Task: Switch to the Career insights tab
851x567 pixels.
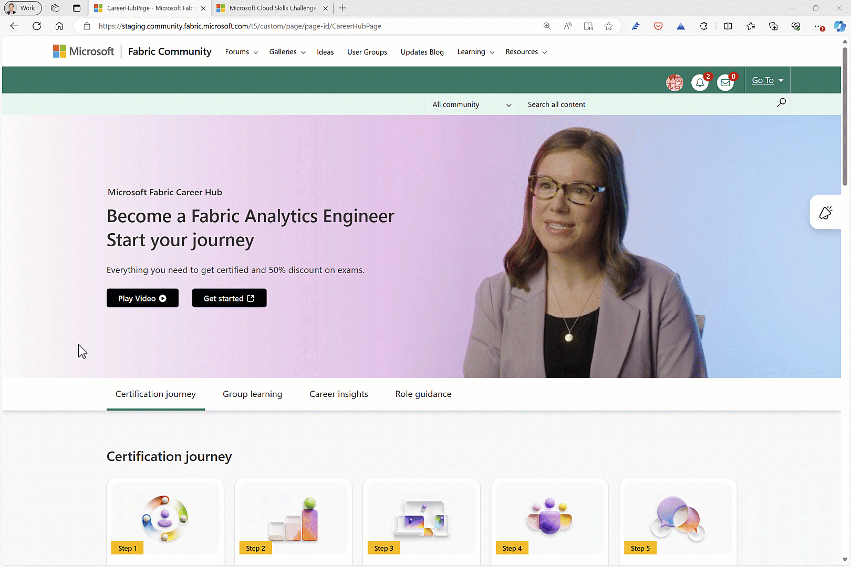Action: pos(339,394)
